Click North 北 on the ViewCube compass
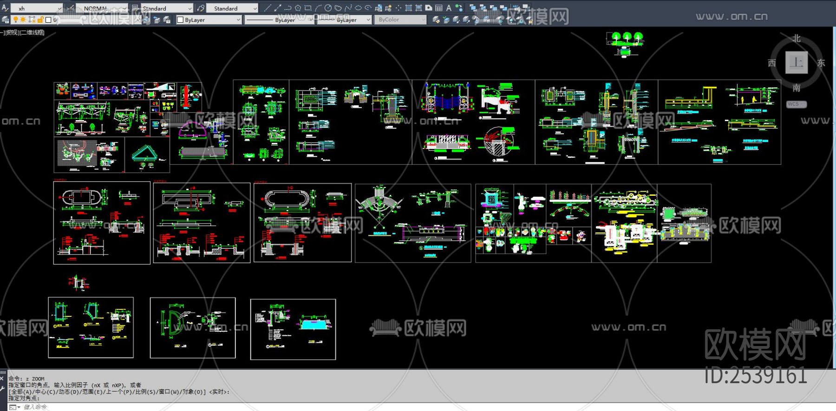The width and height of the screenshot is (836, 411). click(x=796, y=39)
